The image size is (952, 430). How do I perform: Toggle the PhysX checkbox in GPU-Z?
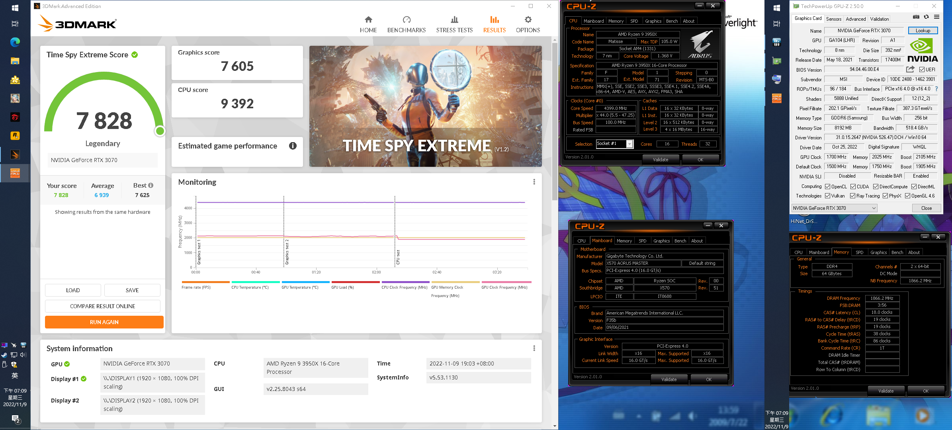click(885, 195)
